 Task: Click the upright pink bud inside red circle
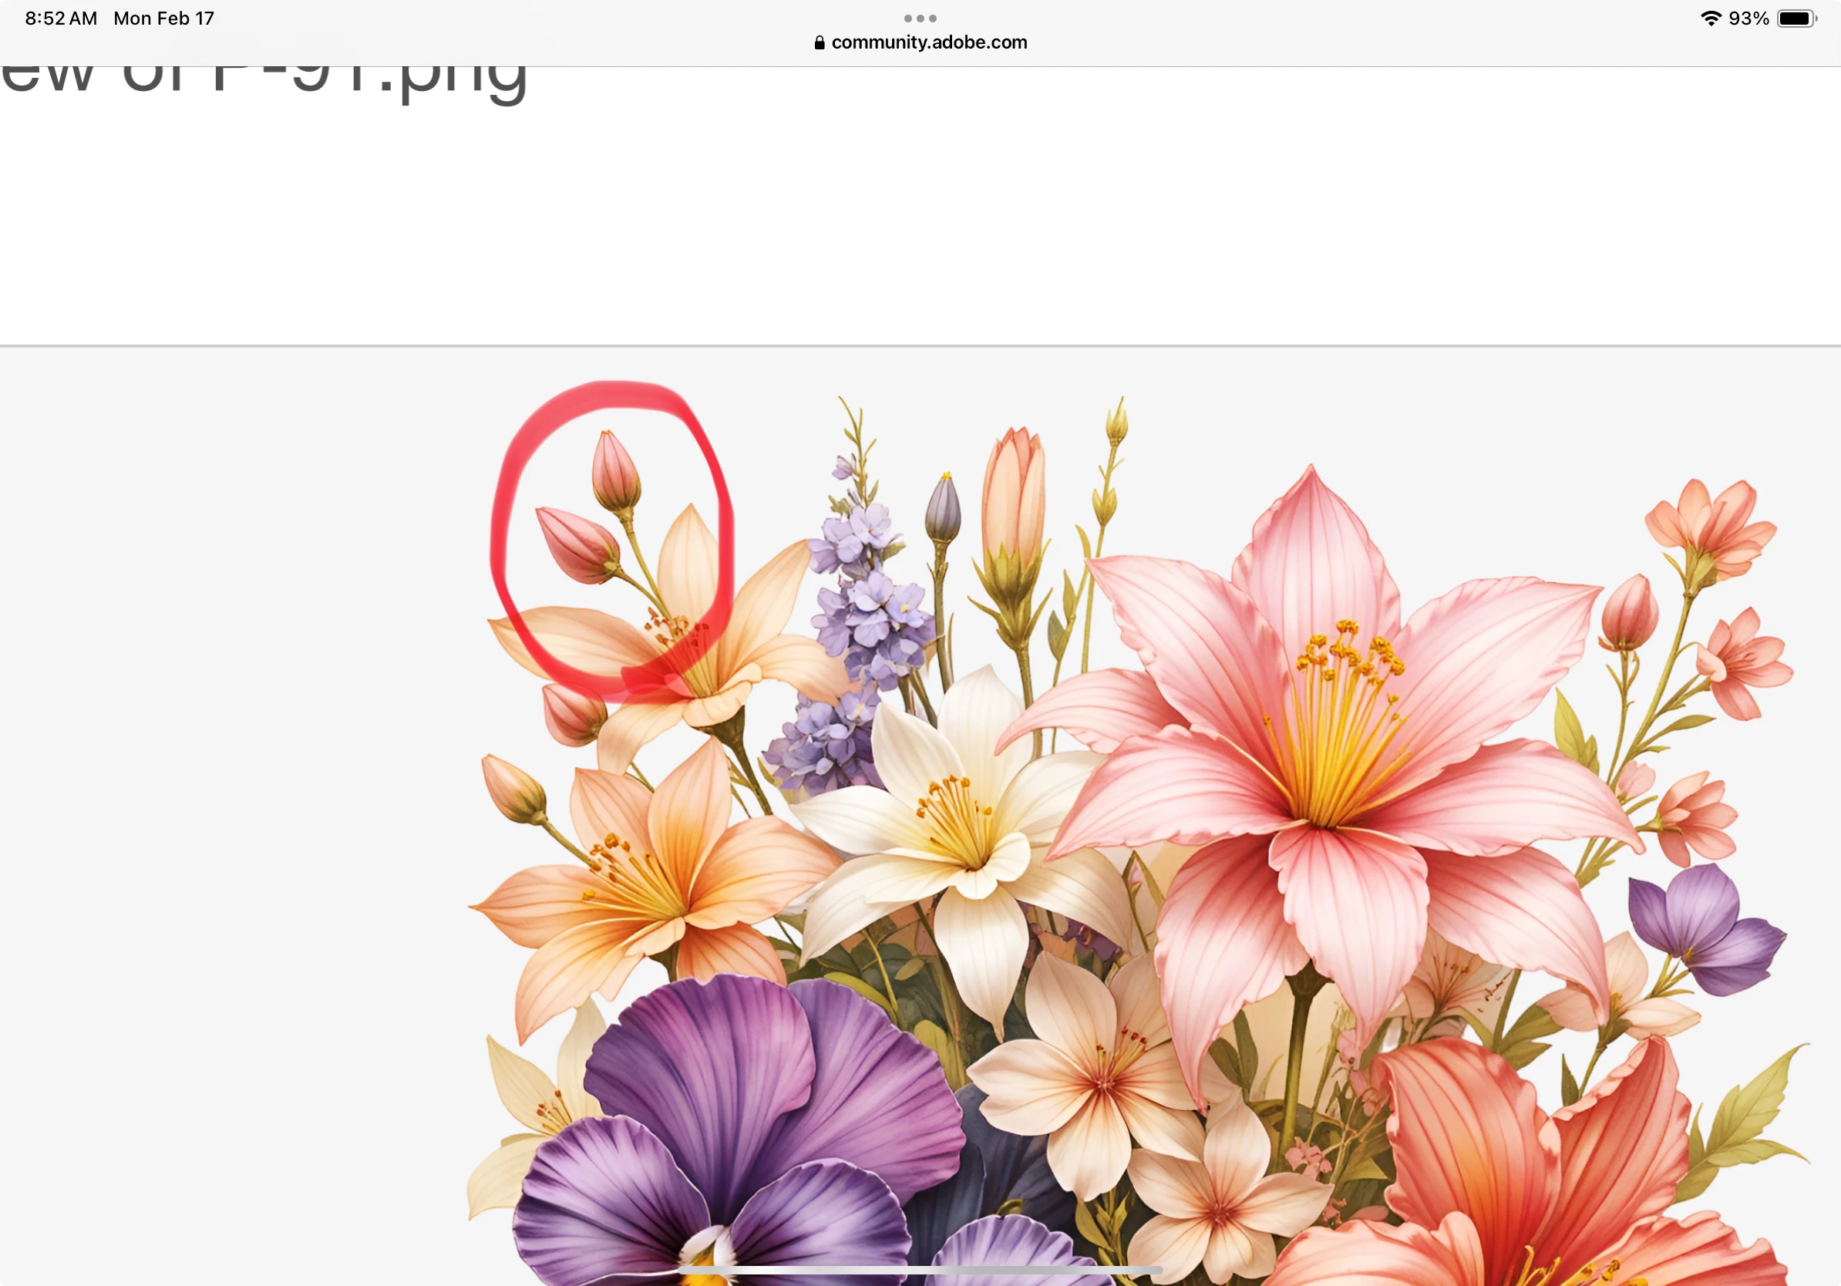pos(615,473)
